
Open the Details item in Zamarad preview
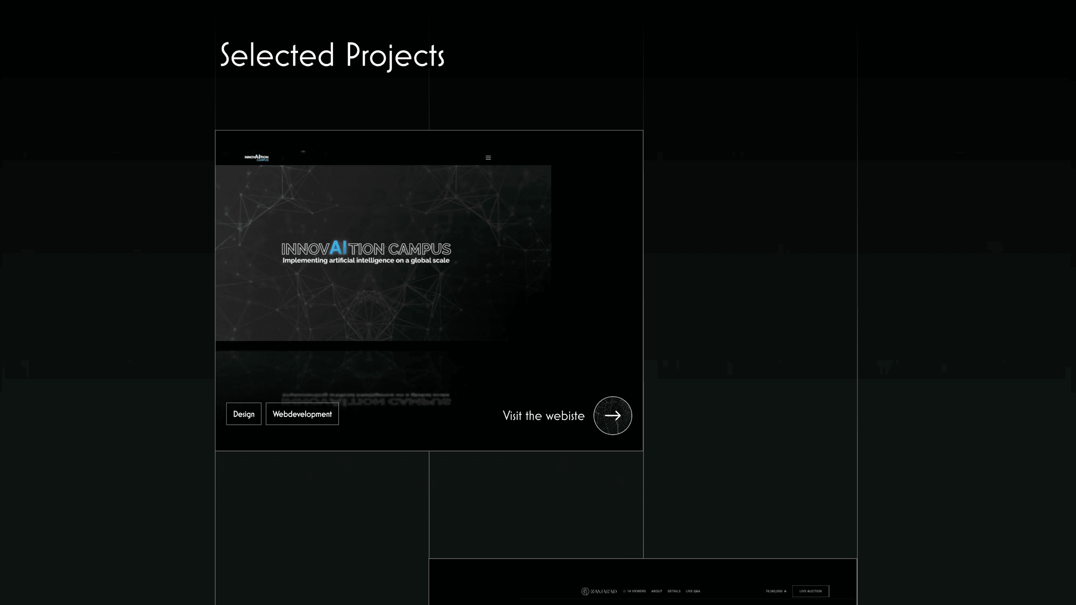coord(674,591)
